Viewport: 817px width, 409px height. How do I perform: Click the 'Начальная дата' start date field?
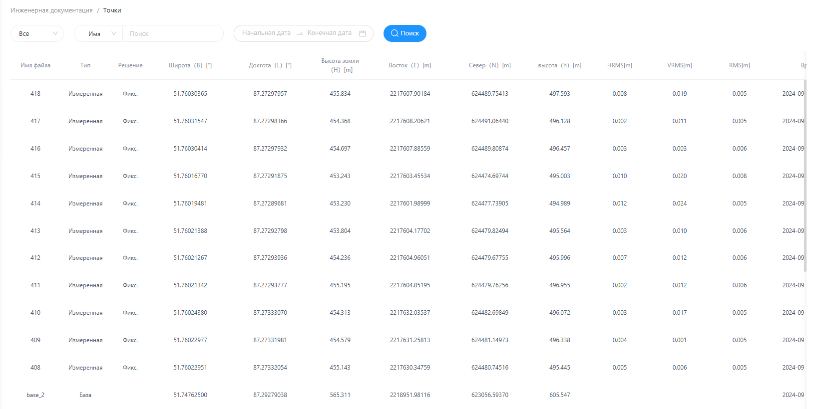point(266,33)
